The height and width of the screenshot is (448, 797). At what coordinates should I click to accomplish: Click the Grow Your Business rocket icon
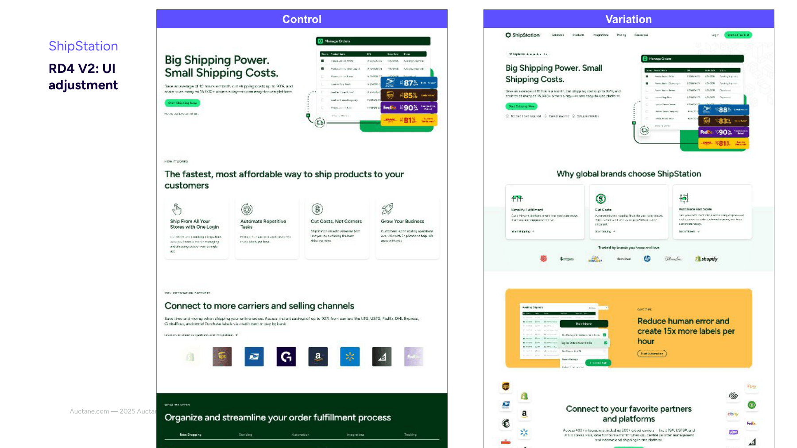[387, 209]
